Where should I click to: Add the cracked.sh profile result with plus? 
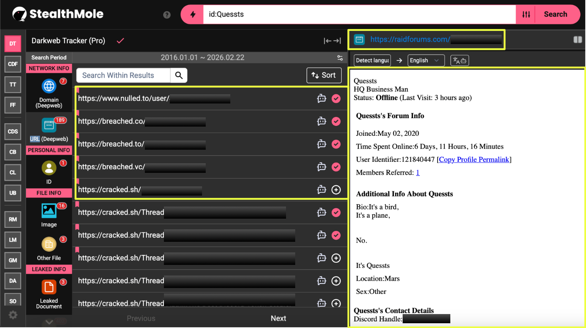(336, 190)
